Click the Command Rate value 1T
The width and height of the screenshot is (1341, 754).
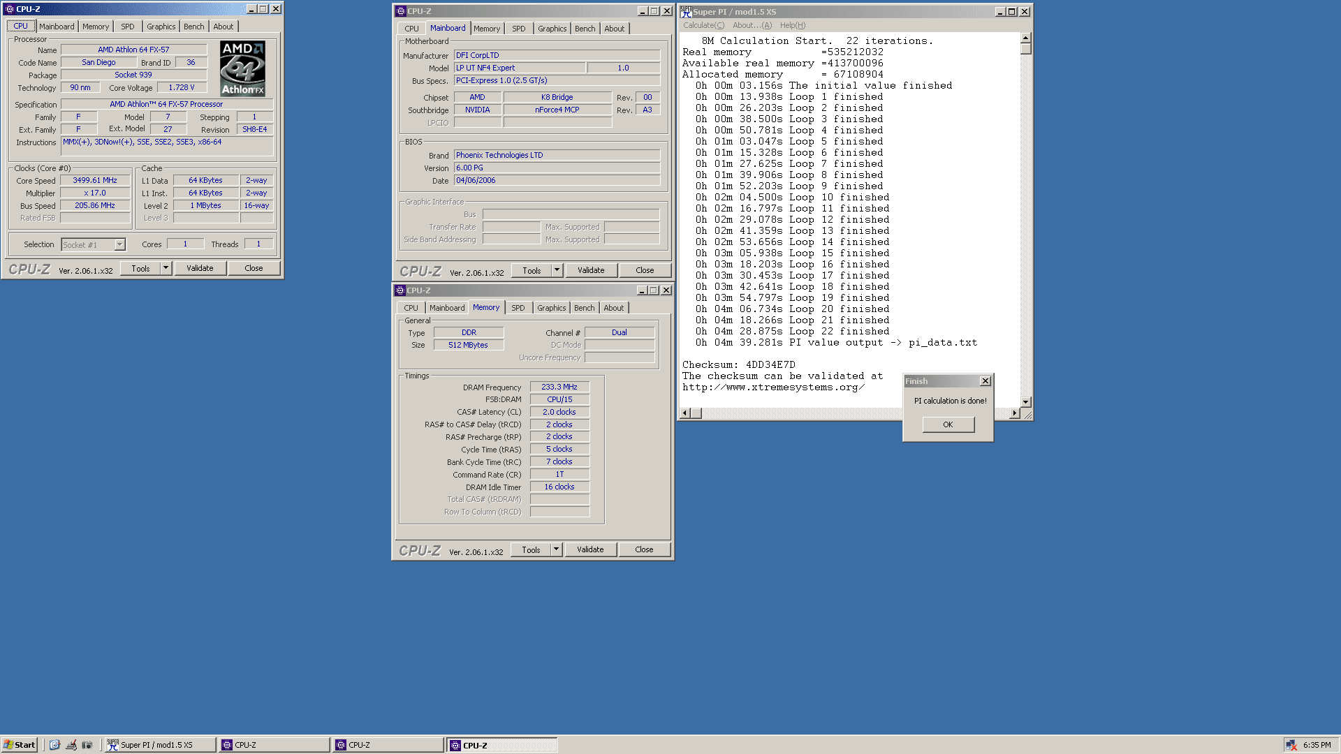[559, 474]
